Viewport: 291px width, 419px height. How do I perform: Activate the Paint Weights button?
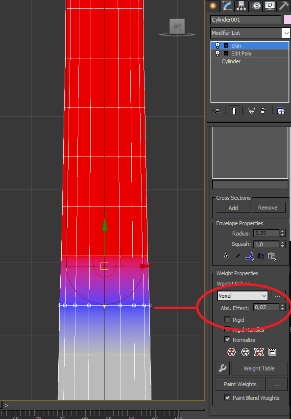[241, 384]
